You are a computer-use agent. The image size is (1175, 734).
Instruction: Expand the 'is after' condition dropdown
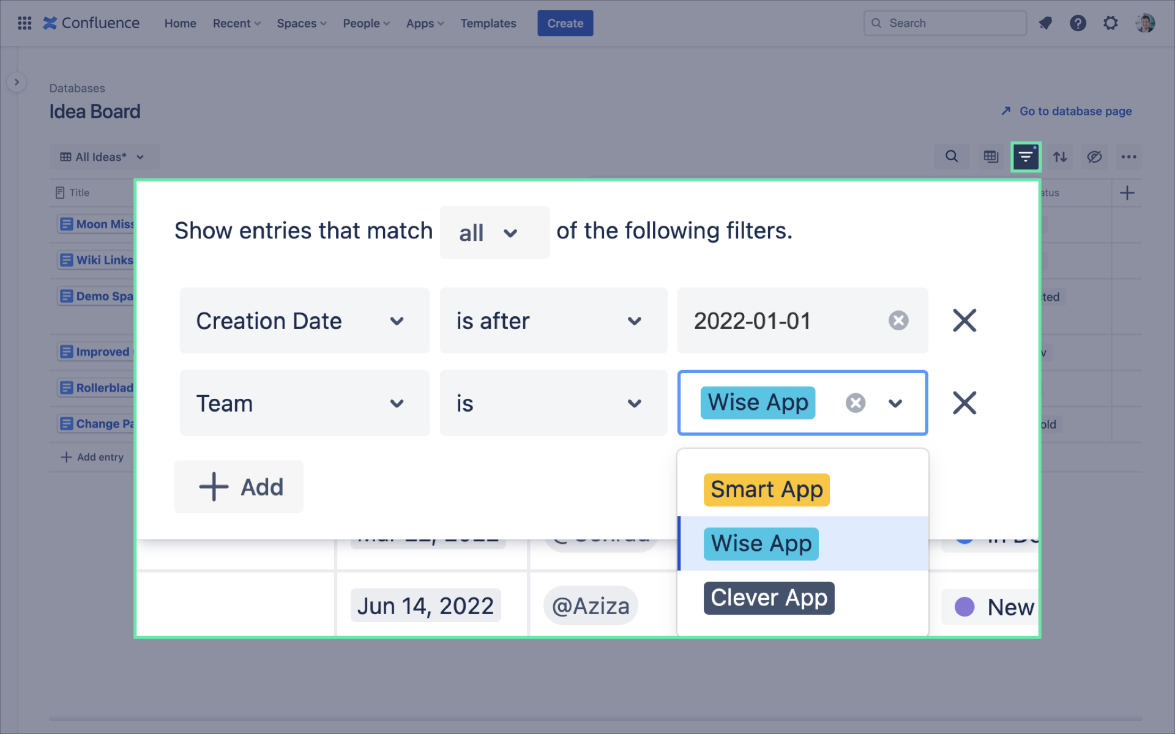pos(553,321)
